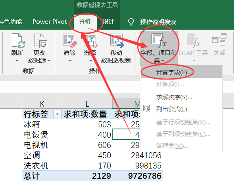Click the 移动数据透视表 icon
The height and width of the screenshot is (195, 234).
click(x=117, y=41)
